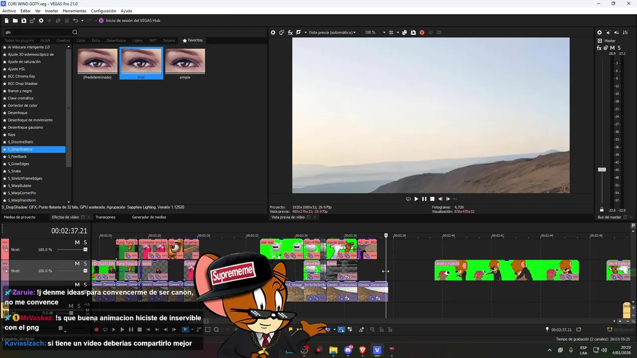Image resolution: width=637 pixels, height=358 pixels.
Task: Select the selection rectangle tool
Action: 208,330
